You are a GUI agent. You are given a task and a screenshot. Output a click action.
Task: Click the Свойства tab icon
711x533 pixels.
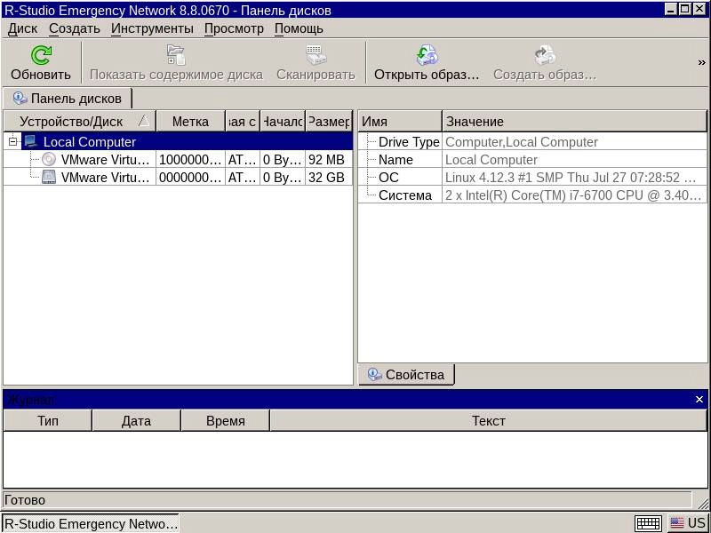(x=374, y=374)
